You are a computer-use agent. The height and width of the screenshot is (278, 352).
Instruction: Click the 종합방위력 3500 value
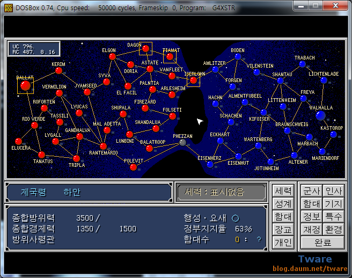click(x=85, y=218)
